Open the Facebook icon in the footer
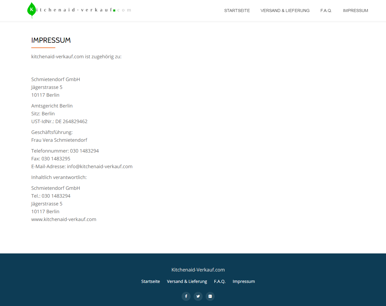The height and width of the screenshot is (306, 386). pos(186,296)
